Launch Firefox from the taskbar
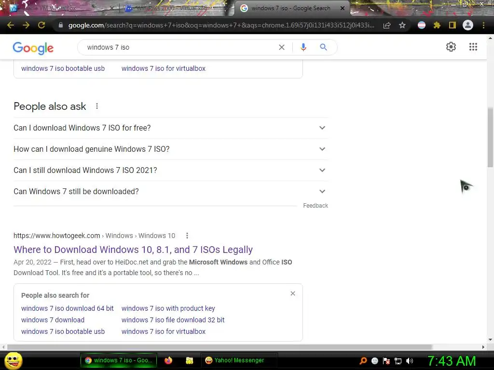This screenshot has height=370, width=494. click(168, 360)
